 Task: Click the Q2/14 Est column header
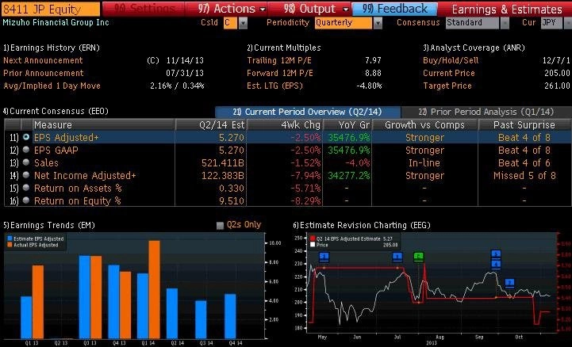tap(211, 125)
